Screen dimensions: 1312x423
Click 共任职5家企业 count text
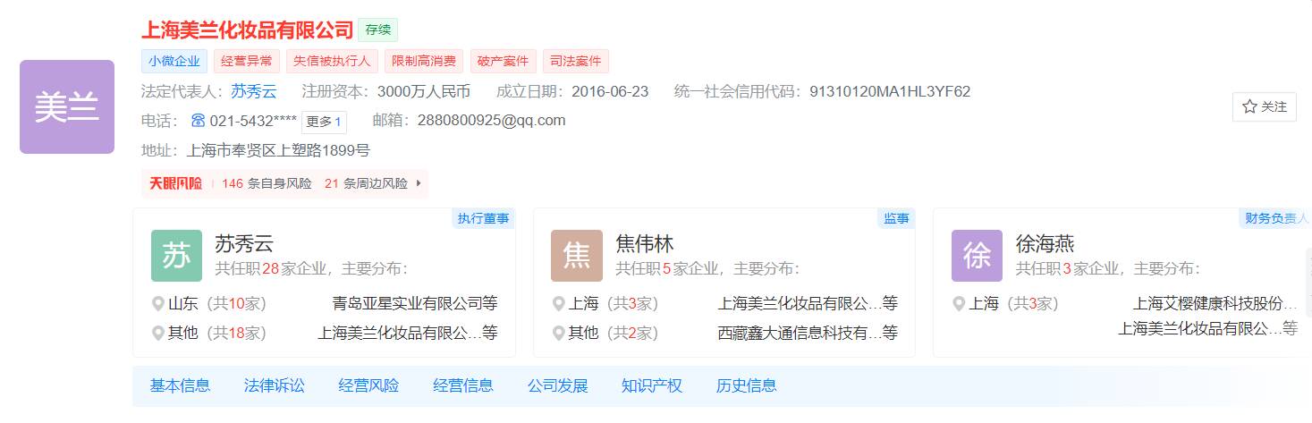click(x=669, y=268)
